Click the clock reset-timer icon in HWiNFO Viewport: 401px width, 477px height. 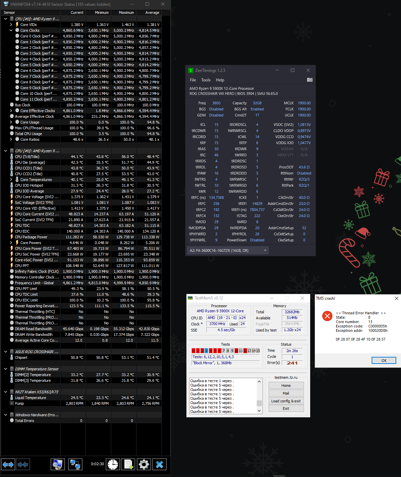(113, 465)
